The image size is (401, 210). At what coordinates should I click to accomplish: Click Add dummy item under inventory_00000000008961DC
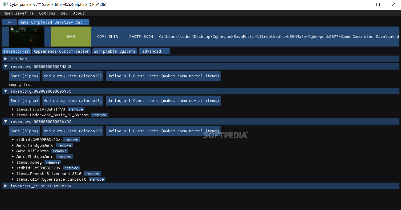click(73, 131)
